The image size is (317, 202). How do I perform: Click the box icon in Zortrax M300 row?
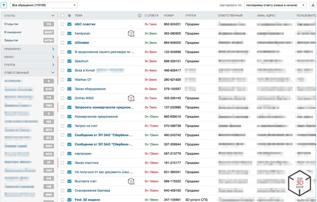(131, 98)
